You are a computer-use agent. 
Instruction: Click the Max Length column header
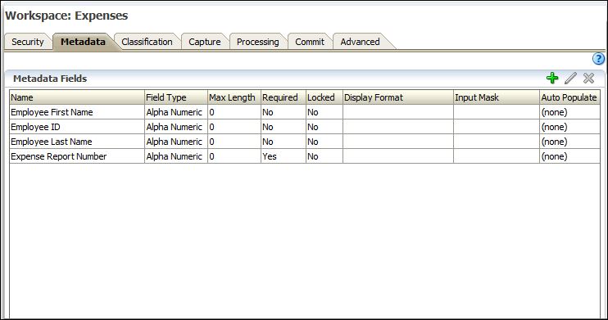(x=234, y=97)
